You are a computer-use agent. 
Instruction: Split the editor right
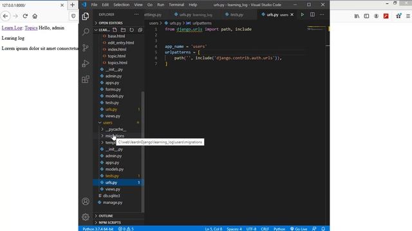(312, 15)
